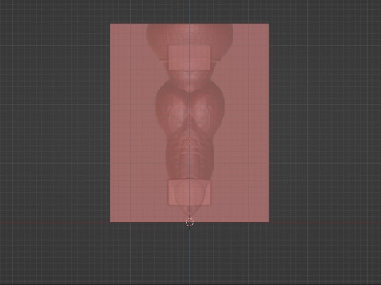The width and height of the screenshot is (381, 285).
Task: Click the 3D cursor at the axis intersection
Action: tap(190, 222)
